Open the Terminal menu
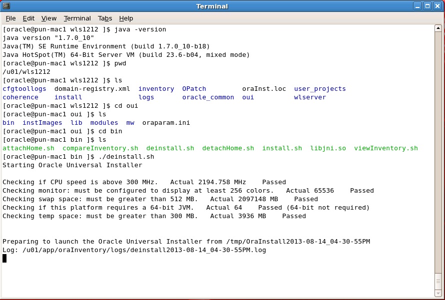This screenshot has height=300, width=445. pos(77,18)
